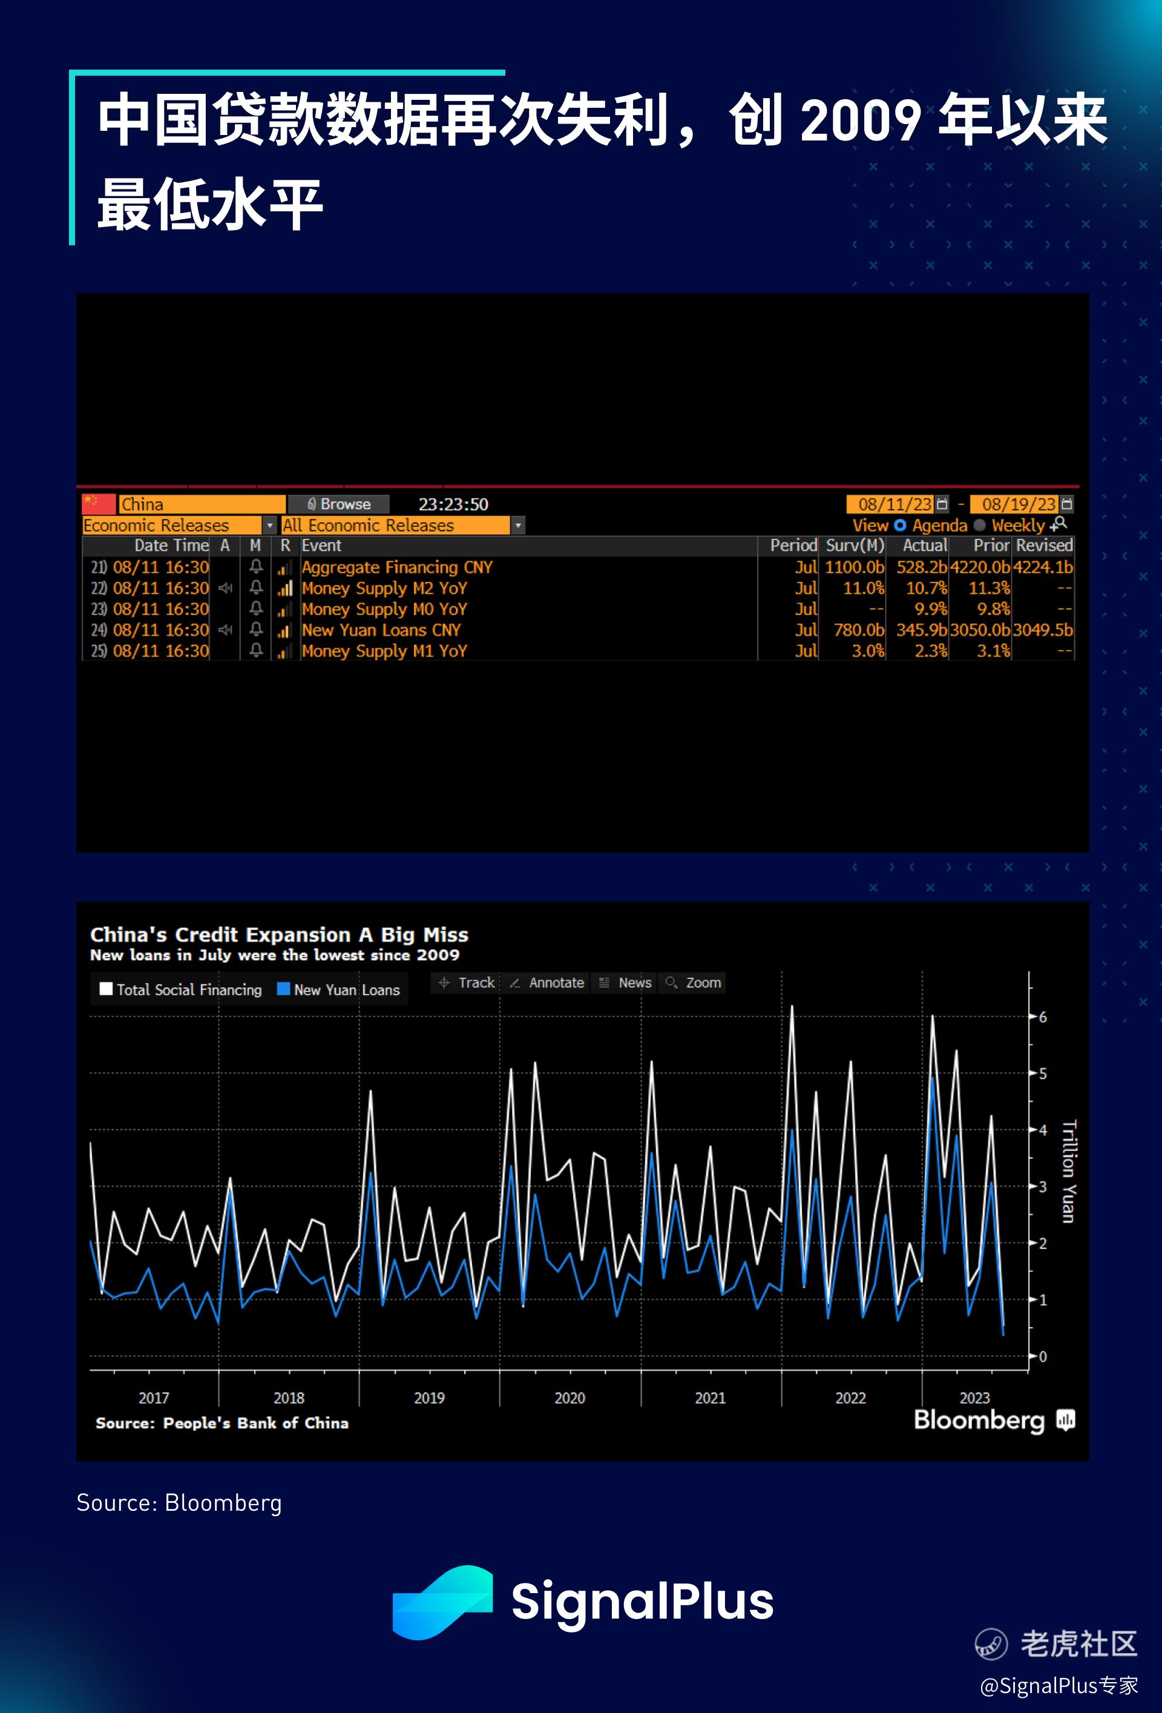Open the Money Supply M0 YoY event
The height and width of the screenshot is (1713, 1162).
click(385, 609)
